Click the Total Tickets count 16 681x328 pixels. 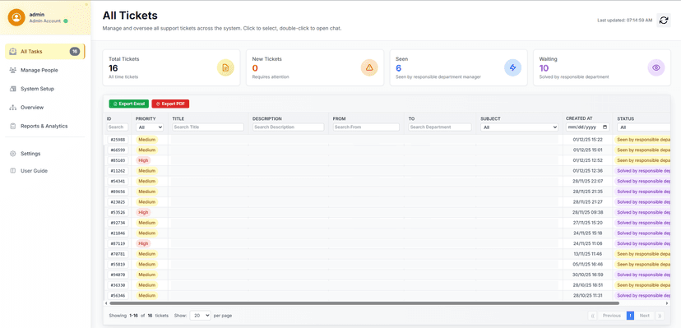pos(113,68)
